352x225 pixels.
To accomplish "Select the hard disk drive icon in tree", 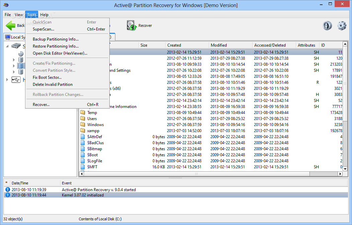I will (x=16, y=46).
